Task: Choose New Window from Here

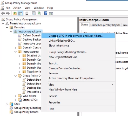Action: pyautogui.click(x=78, y=89)
